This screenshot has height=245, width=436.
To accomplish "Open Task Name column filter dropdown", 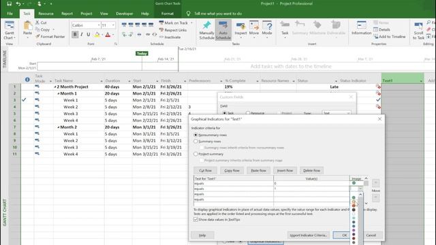I will tap(102, 81).
